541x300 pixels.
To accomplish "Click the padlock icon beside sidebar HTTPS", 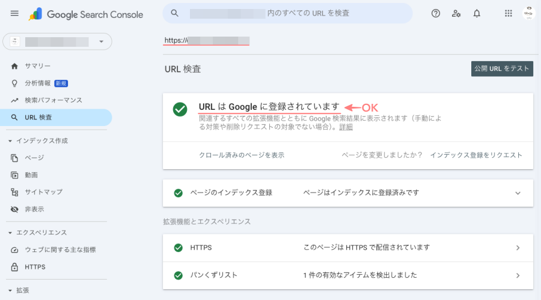I will 14,267.
